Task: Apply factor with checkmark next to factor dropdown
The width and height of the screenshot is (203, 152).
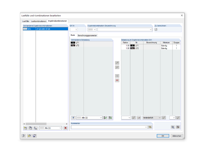Action: (x=134, y=118)
